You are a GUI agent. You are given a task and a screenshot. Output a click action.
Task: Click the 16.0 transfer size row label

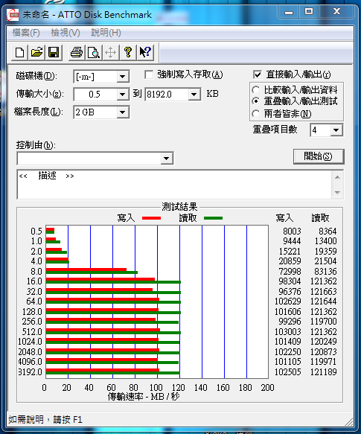pyautogui.click(x=34, y=281)
